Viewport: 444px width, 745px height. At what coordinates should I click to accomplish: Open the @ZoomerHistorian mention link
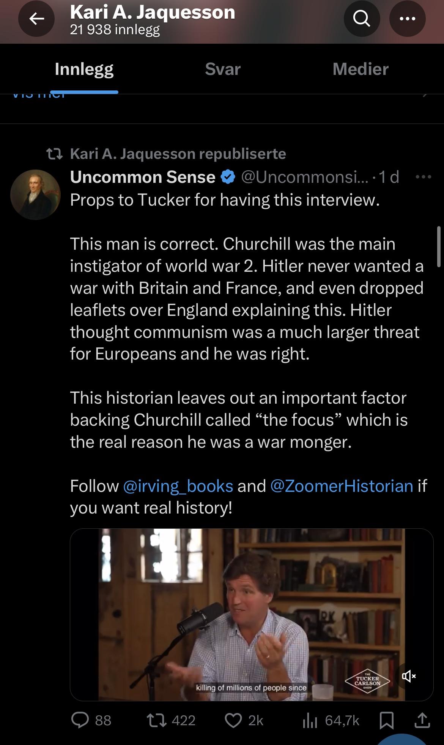tap(342, 486)
